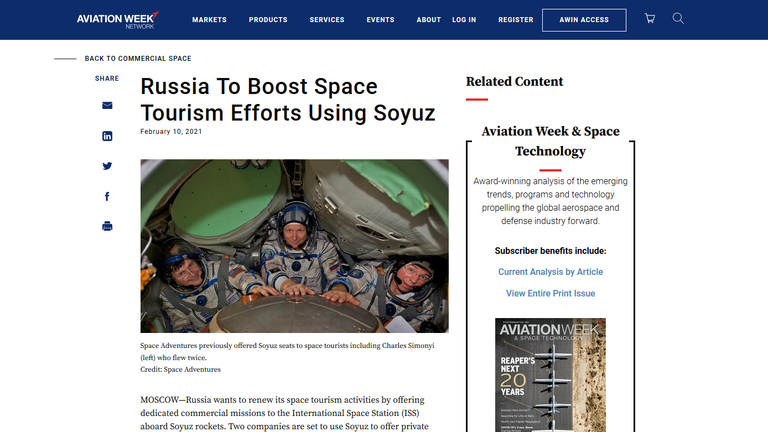Share article via email icon
This screenshot has height=432, width=768.
(x=107, y=106)
